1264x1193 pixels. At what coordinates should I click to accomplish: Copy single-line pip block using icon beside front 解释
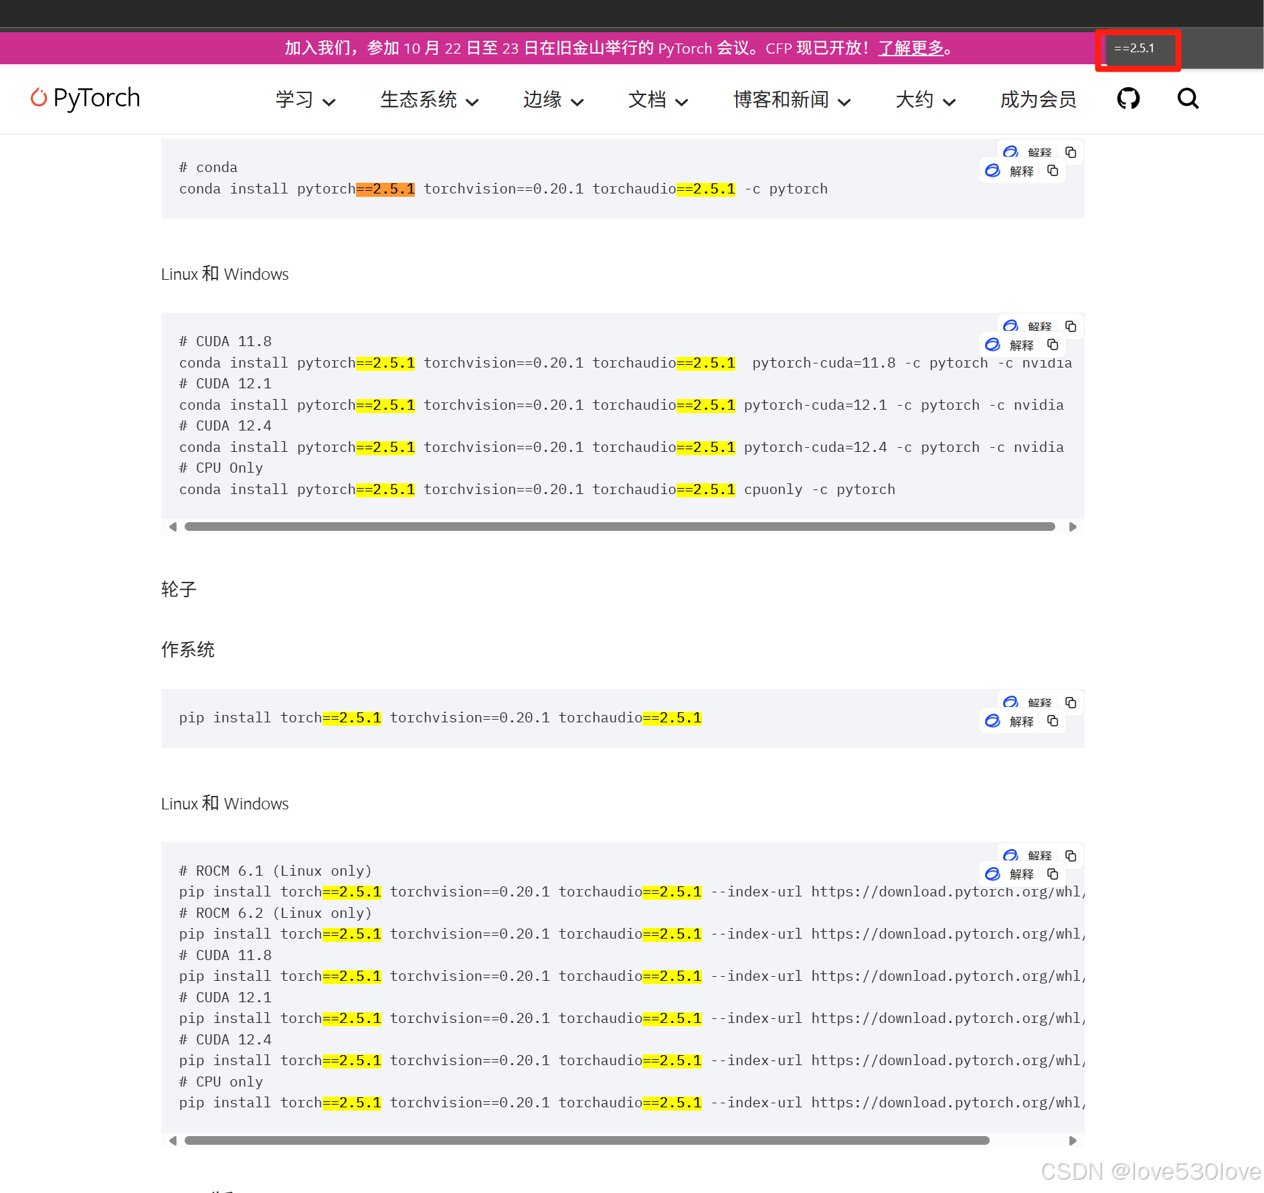(x=1053, y=722)
